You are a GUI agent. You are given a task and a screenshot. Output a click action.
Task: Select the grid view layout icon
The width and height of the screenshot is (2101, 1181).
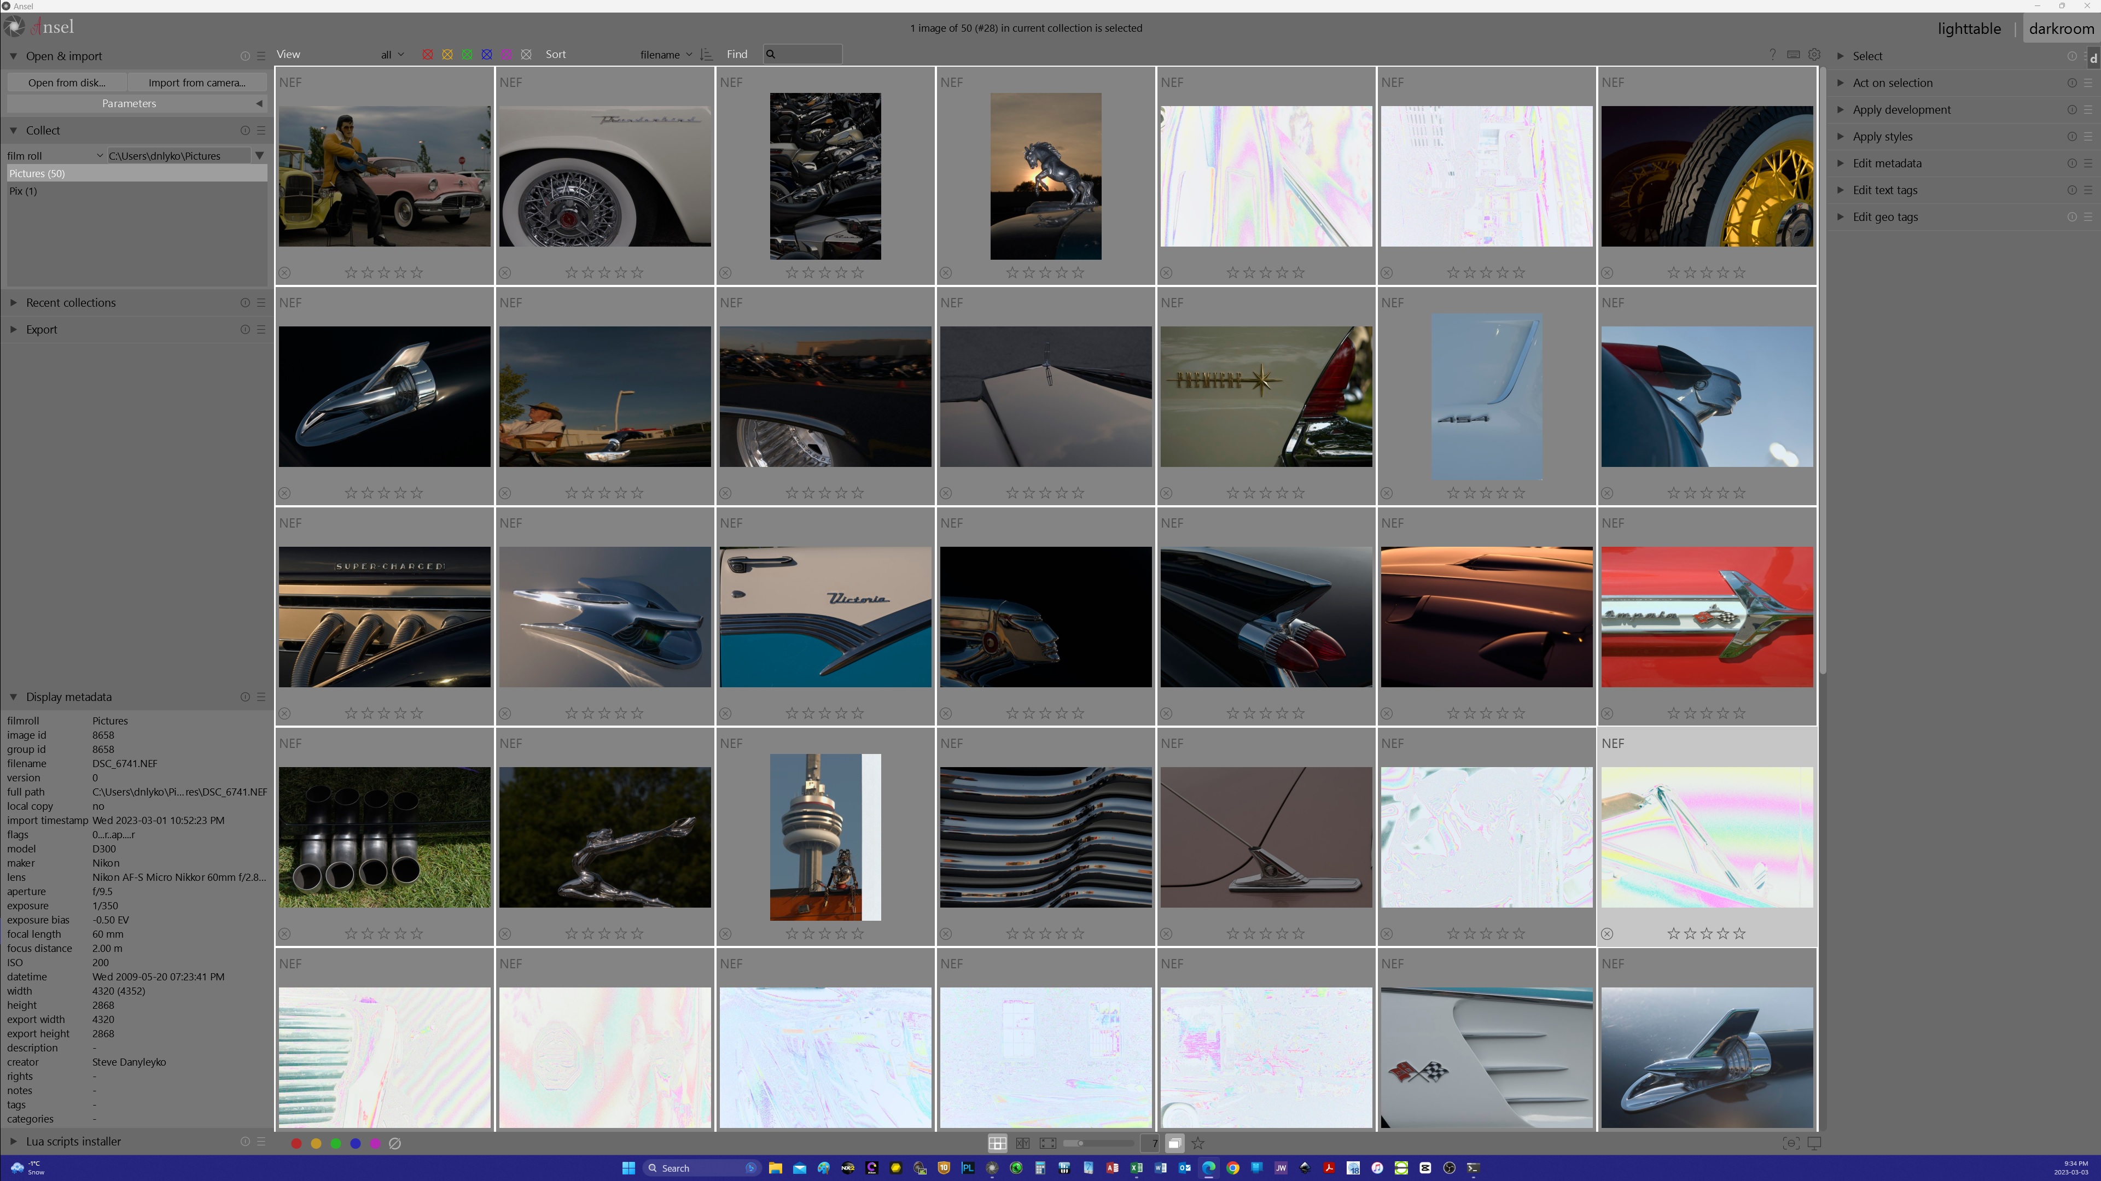(x=998, y=1143)
